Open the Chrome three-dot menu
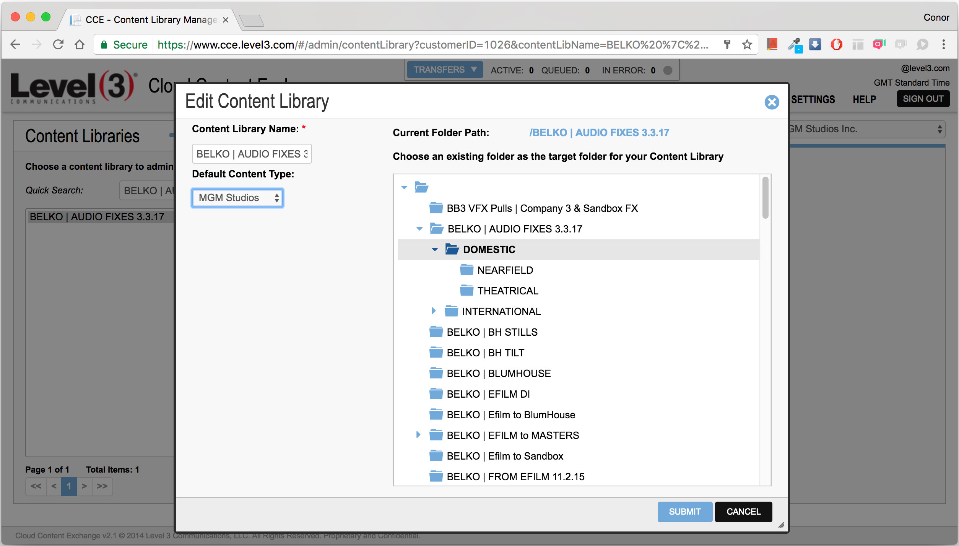Viewport: 959px width, 546px height. [x=943, y=45]
